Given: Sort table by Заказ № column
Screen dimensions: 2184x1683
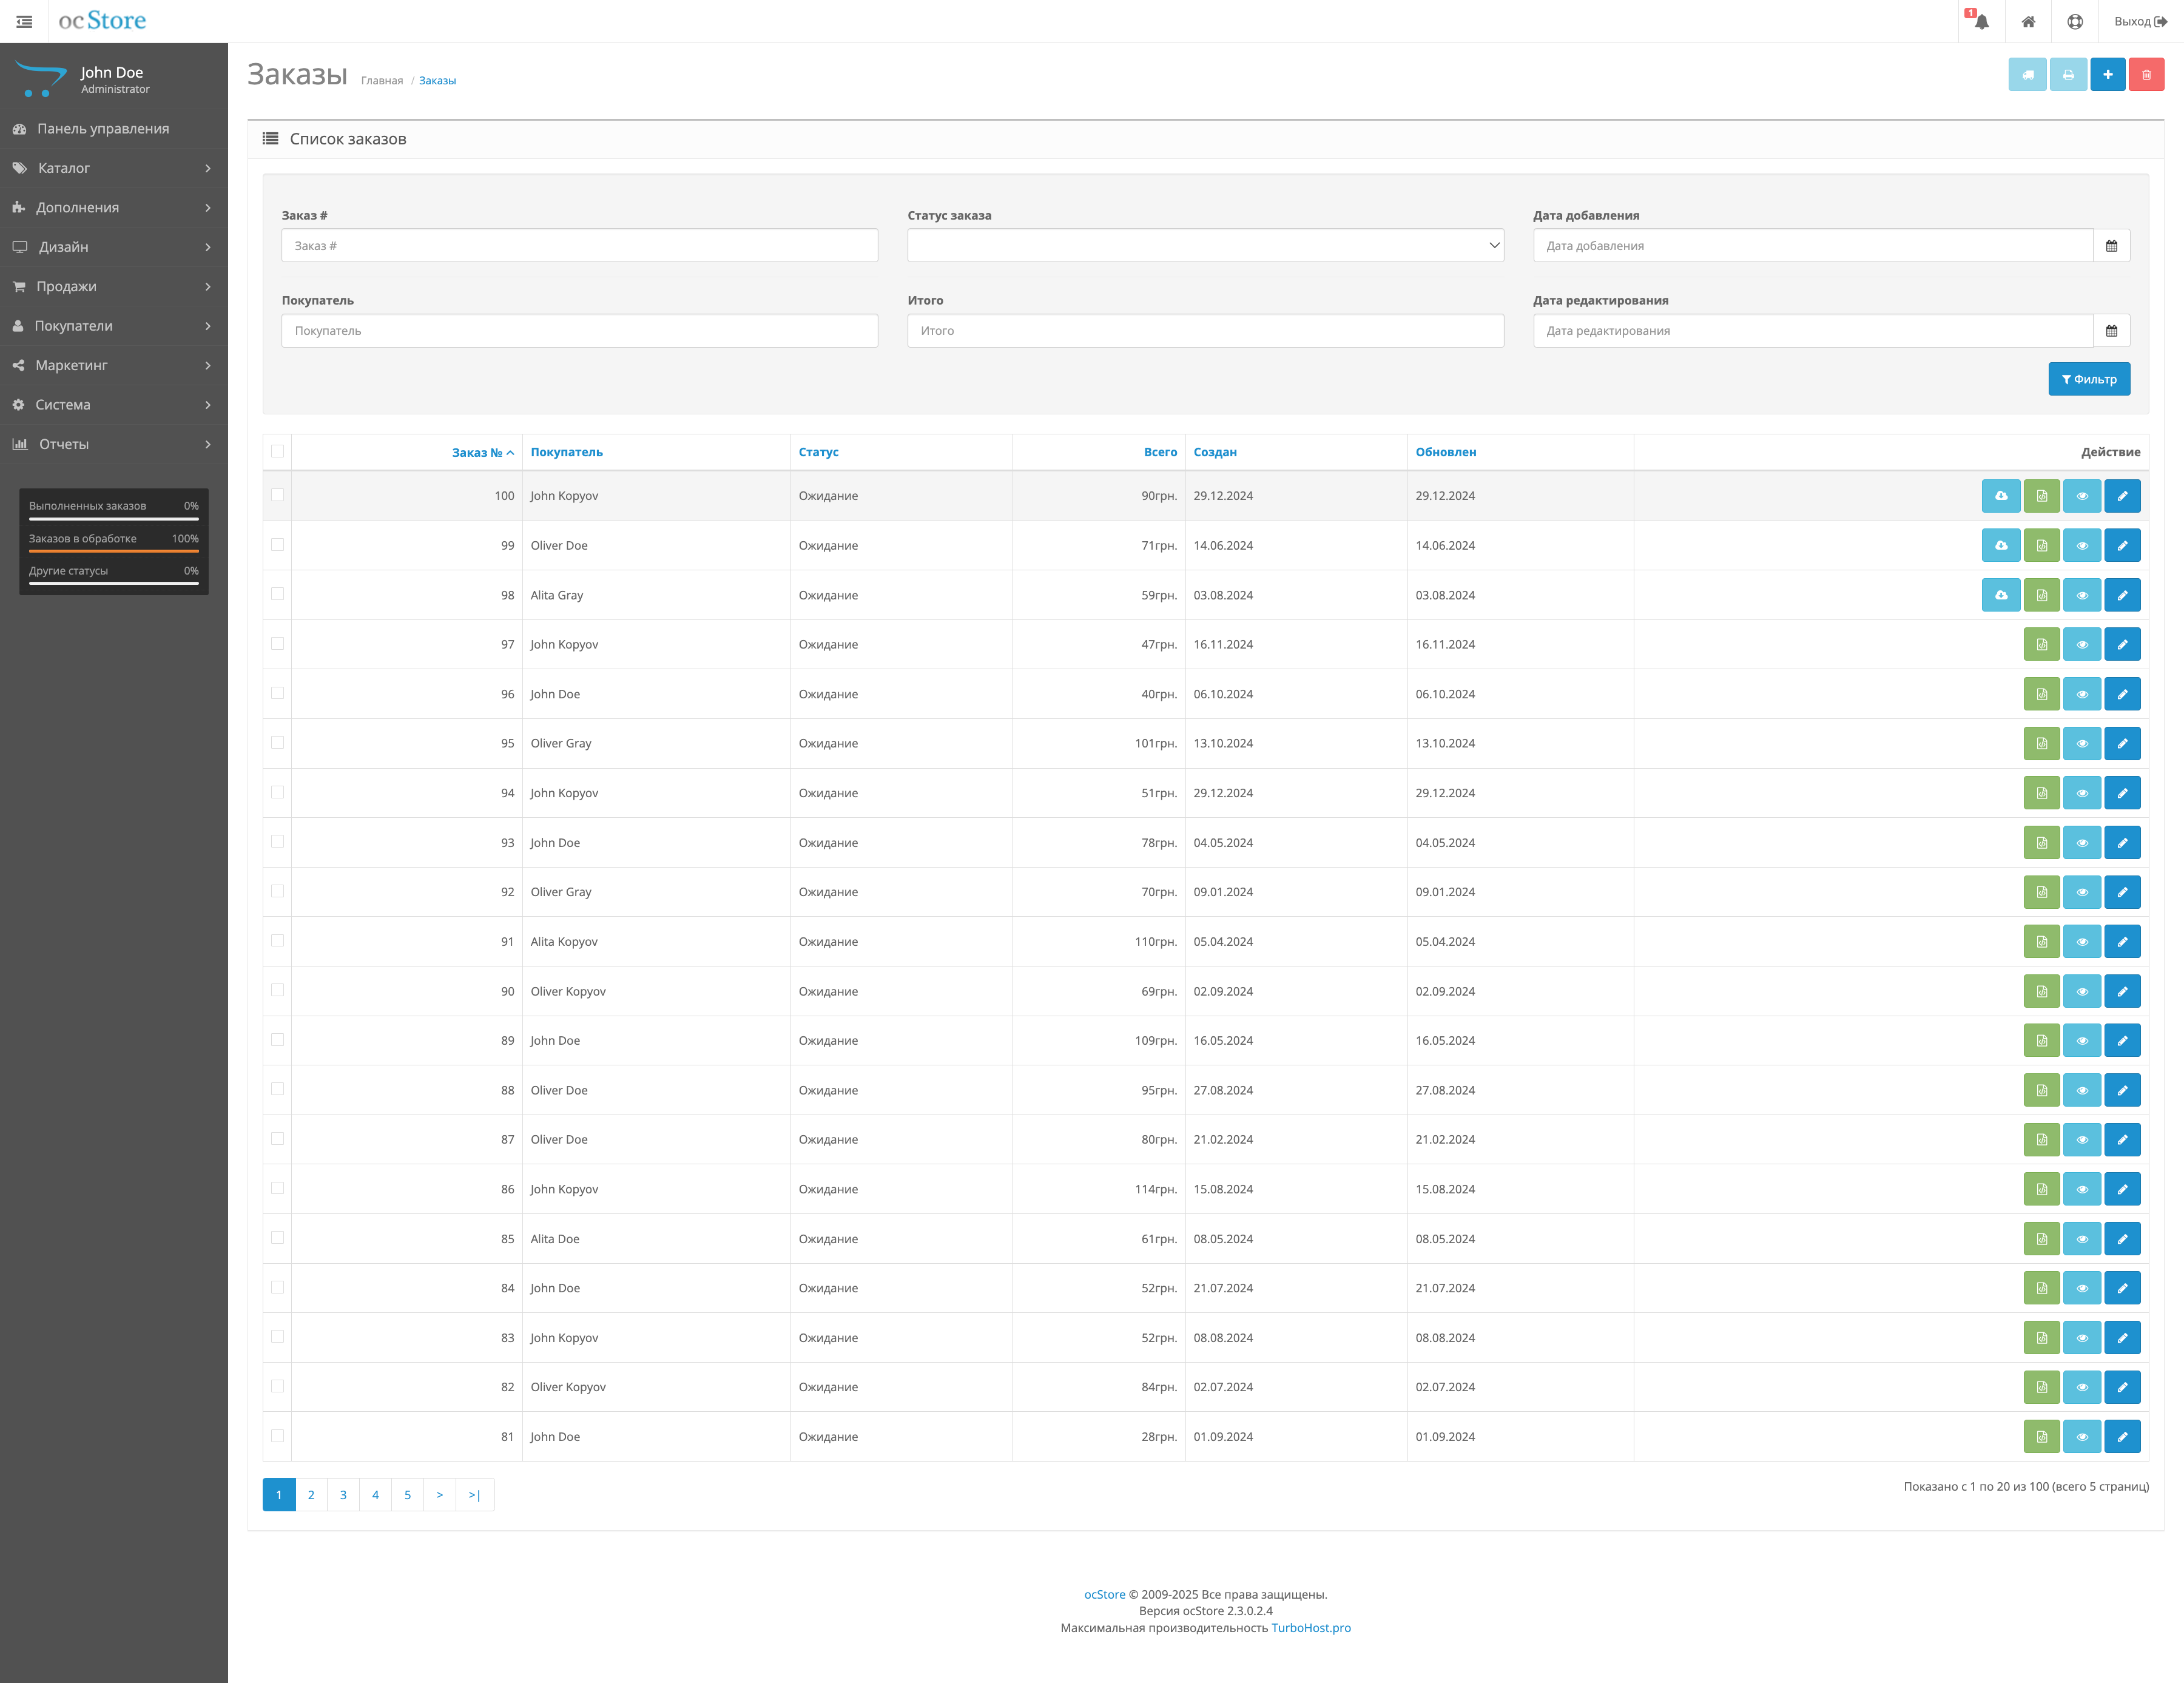Looking at the screenshot, I should 482,453.
